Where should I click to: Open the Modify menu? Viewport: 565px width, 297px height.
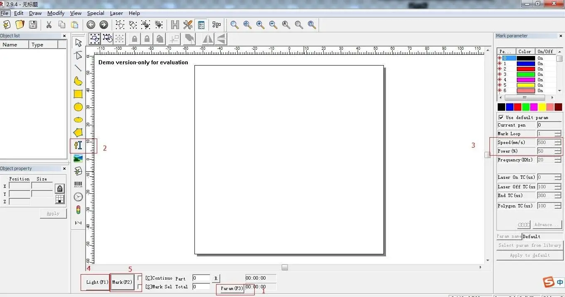point(56,13)
